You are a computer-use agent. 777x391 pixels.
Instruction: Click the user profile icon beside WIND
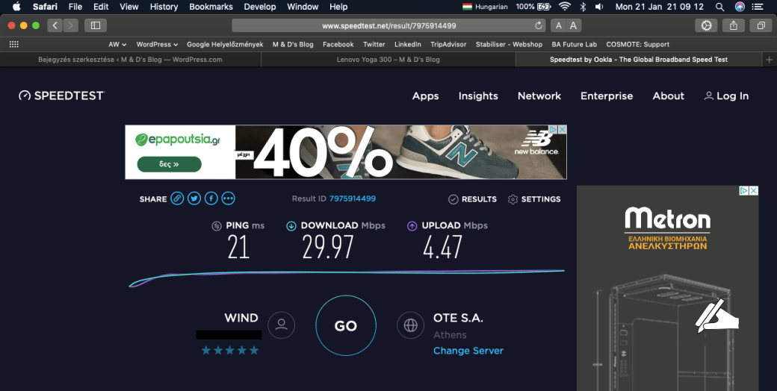(281, 325)
